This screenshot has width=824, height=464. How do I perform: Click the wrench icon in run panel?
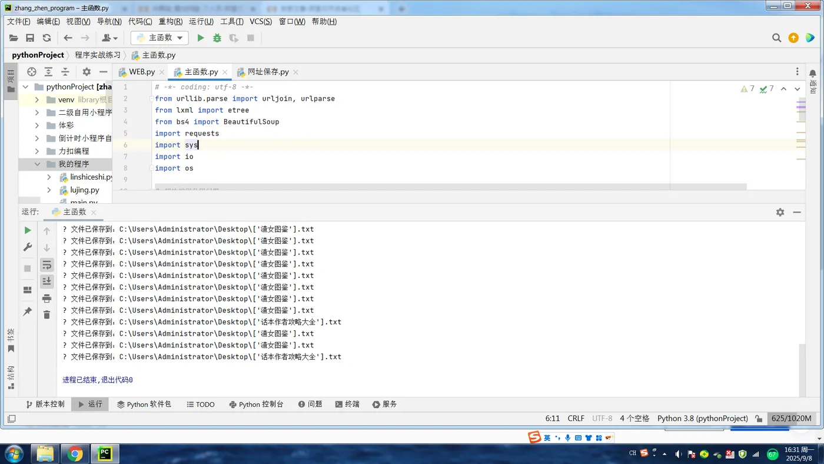pos(28,247)
